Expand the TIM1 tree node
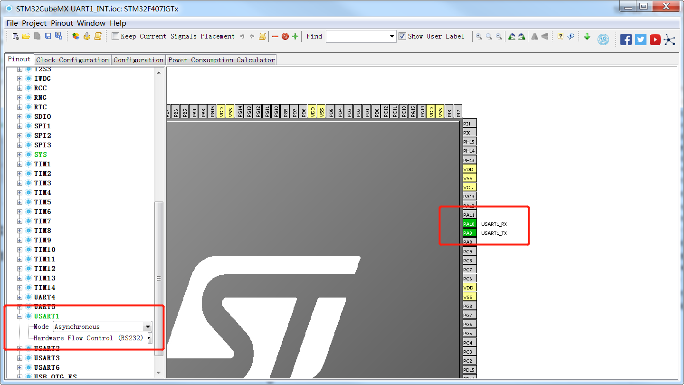Image resolution: width=684 pixels, height=385 pixels. 20,164
